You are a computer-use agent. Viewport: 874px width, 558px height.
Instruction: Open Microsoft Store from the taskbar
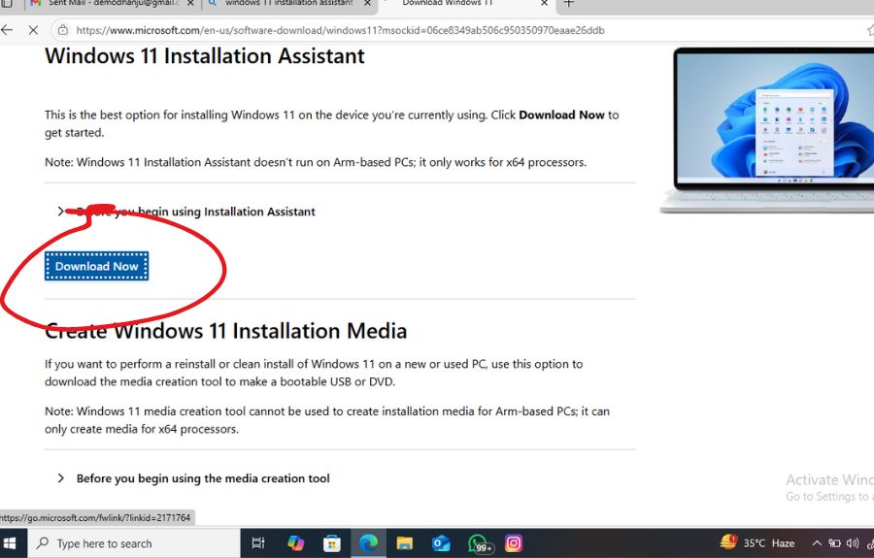[x=332, y=543]
